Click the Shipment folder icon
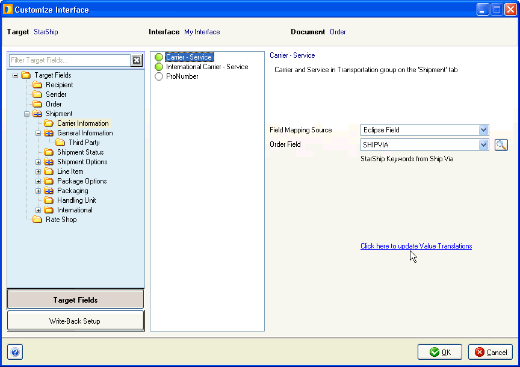This screenshot has height=367, width=520. click(x=37, y=114)
